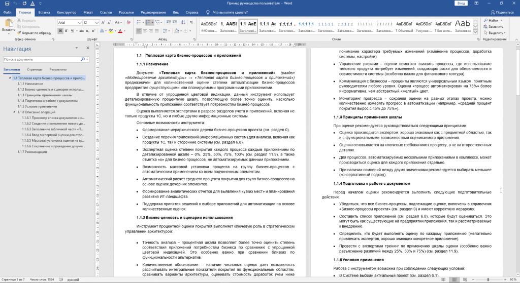The width and height of the screenshot is (520, 283).
Task: Click the bulleted list icon
Action: tap(139, 22)
